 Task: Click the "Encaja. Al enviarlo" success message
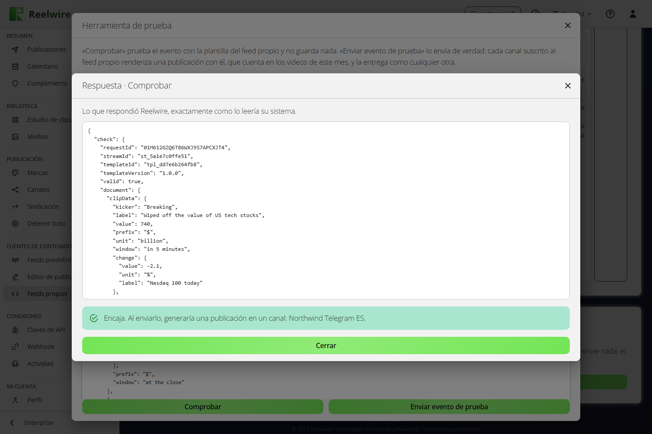326,318
